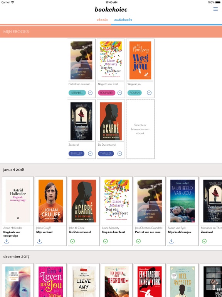The width and height of the screenshot is (222, 297).
Task: Switch to the audiobooks tab
Action: tap(123, 20)
